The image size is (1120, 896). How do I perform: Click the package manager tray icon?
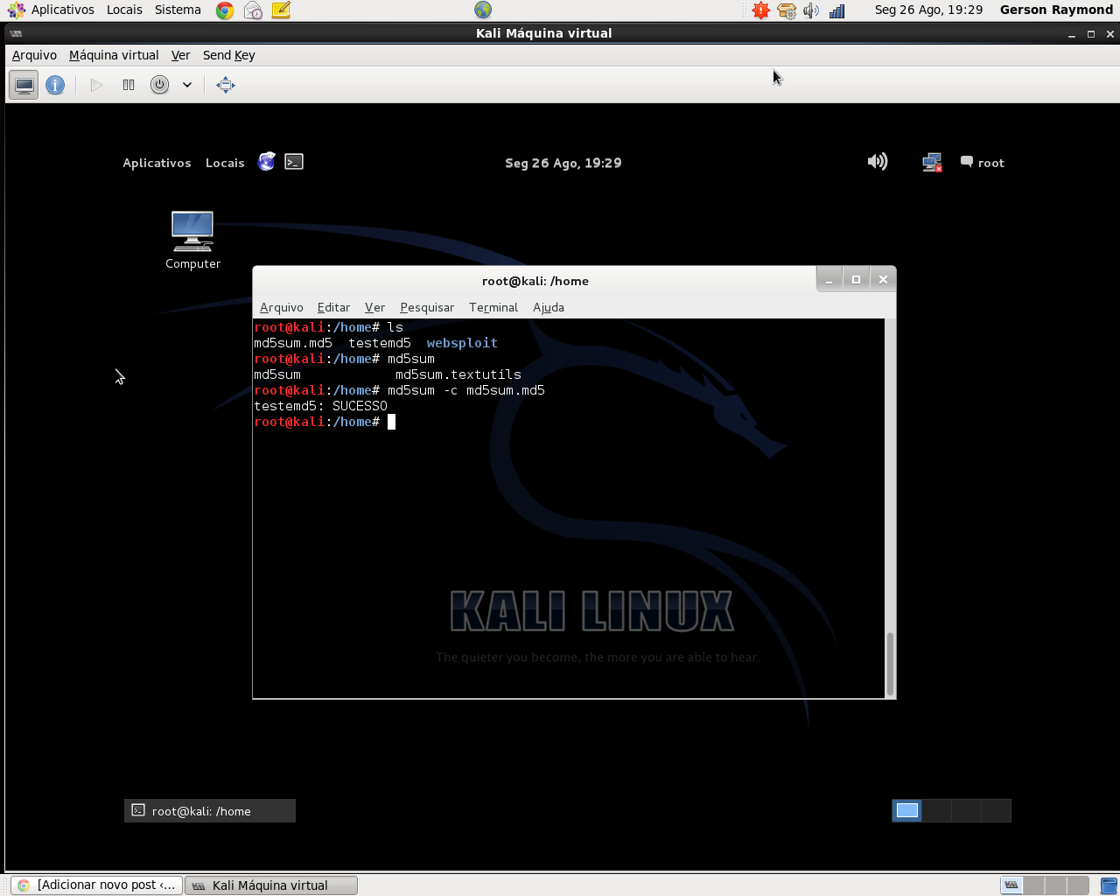tap(787, 10)
